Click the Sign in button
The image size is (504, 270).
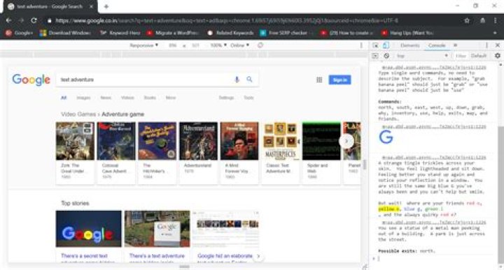(339, 80)
